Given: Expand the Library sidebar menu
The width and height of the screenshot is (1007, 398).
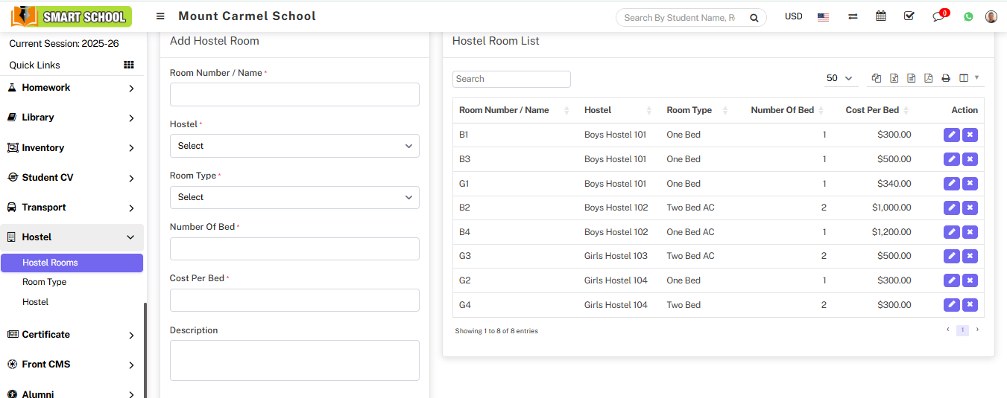Looking at the screenshot, I should (72, 118).
